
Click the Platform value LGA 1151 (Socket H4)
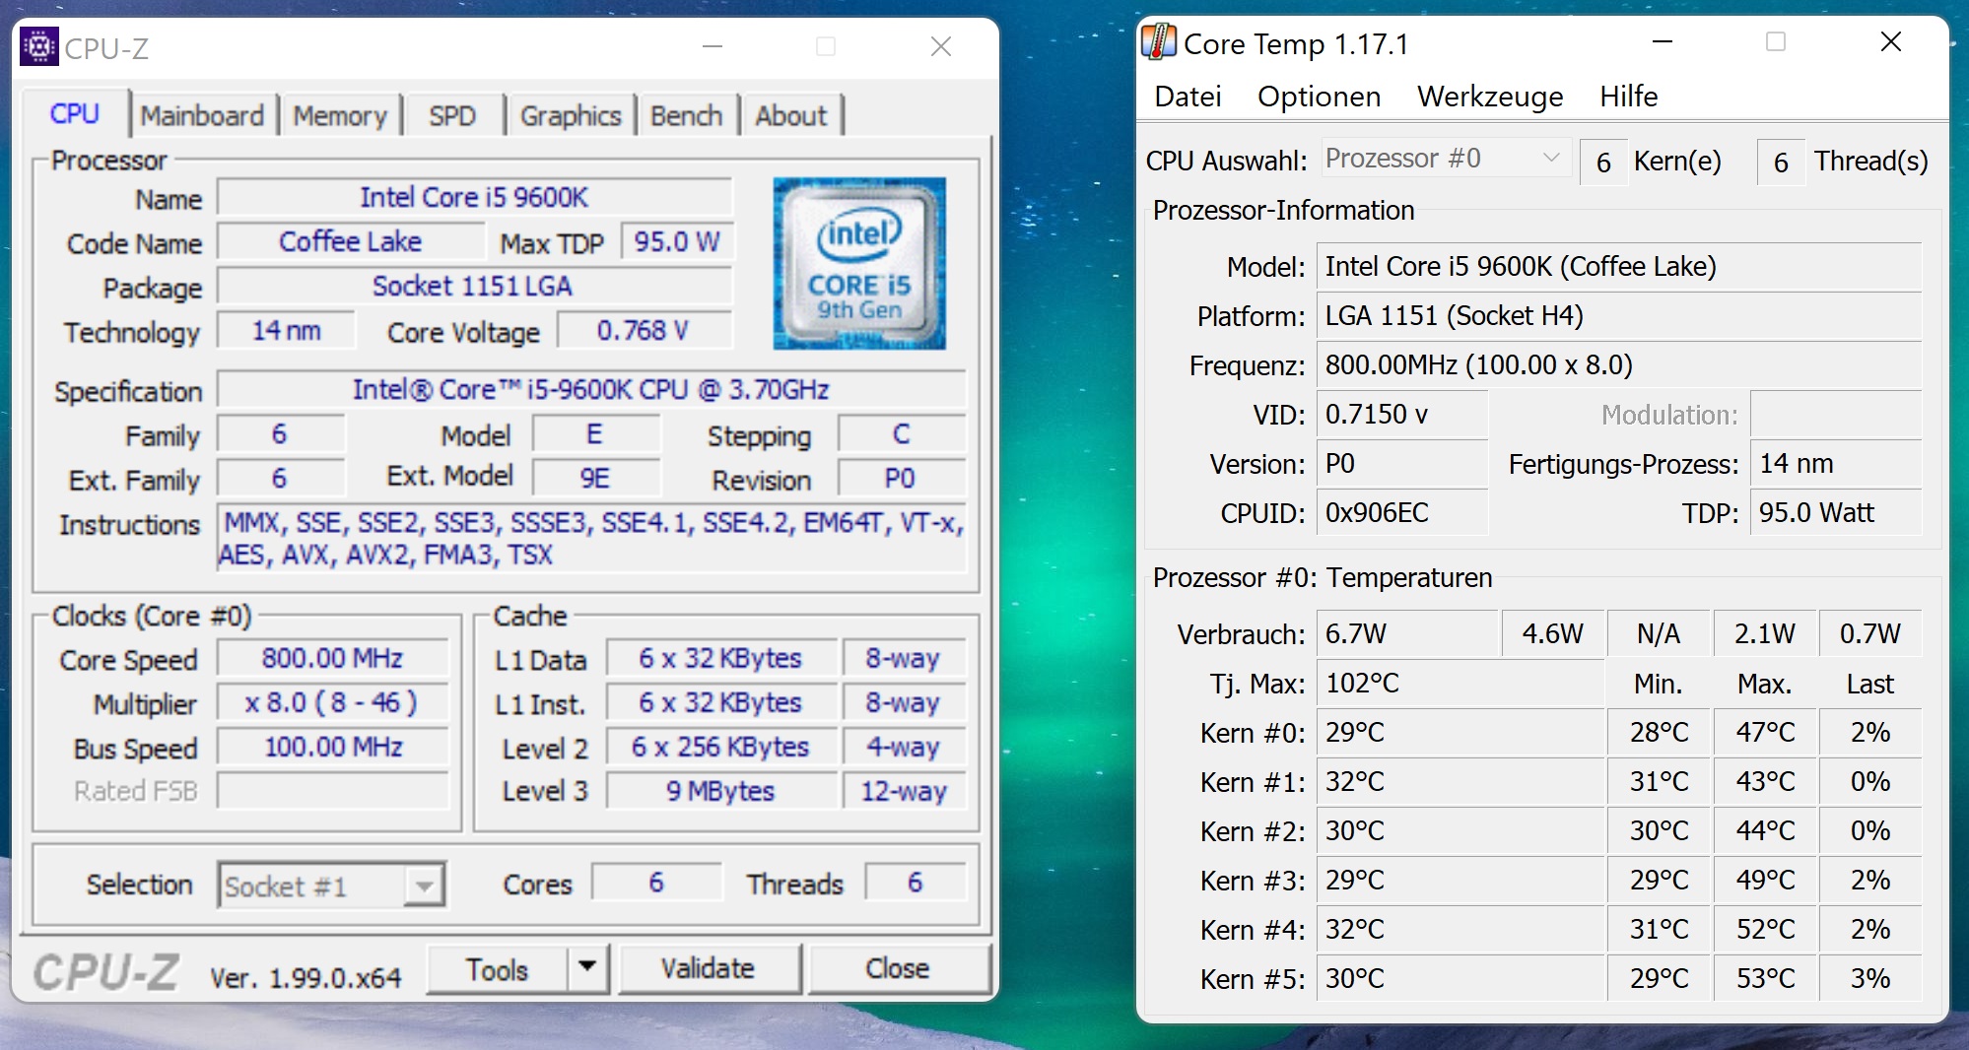point(1619,315)
